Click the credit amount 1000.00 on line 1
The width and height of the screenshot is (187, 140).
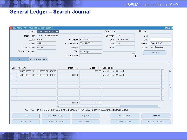[x=91, y=71]
